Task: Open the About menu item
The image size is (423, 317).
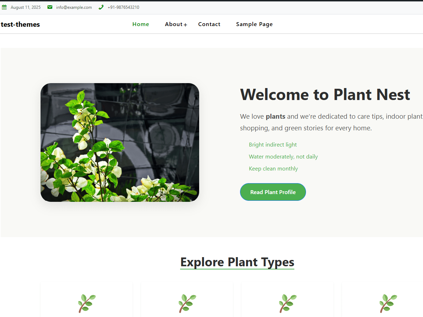Action: pos(173,24)
